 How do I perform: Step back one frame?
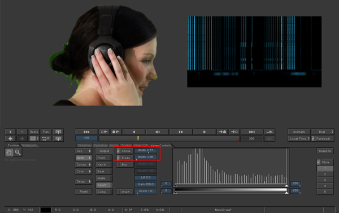[157, 132]
